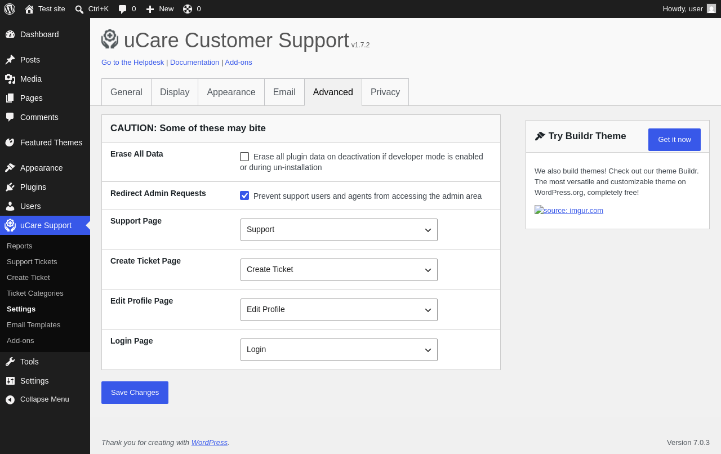Enable the Erase All Data checkbox
Image resolution: width=721 pixels, height=454 pixels.
[x=244, y=157]
